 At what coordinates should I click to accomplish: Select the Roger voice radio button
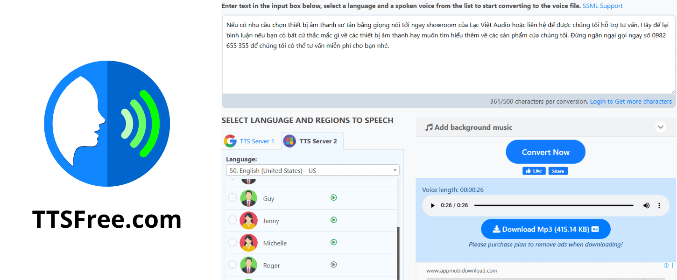232,265
